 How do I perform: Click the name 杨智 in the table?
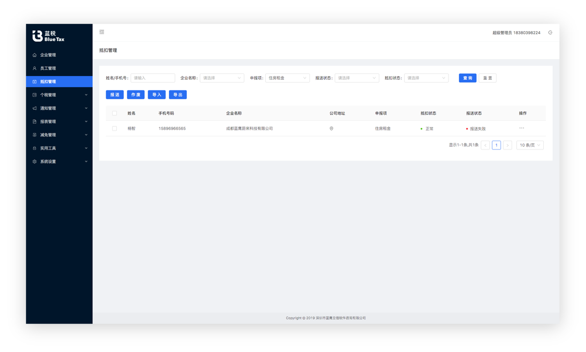click(131, 129)
